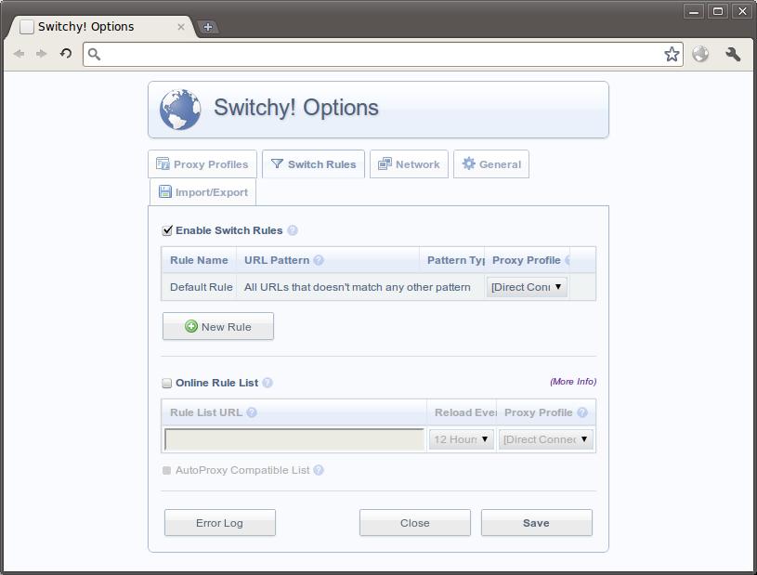Add a rule with the New Rule button

218,326
